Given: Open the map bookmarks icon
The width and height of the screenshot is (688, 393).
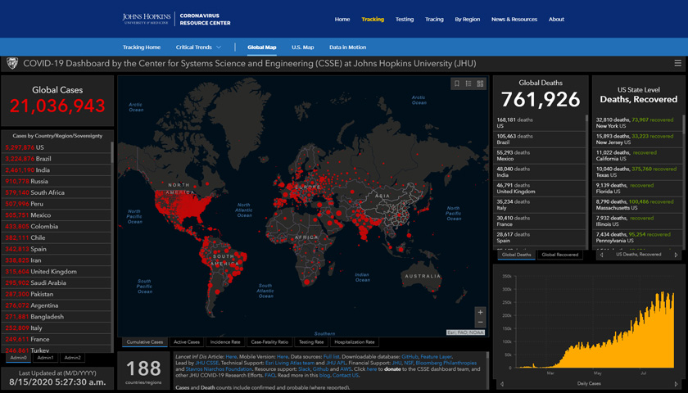Looking at the screenshot, I should click(x=457, y=84).
